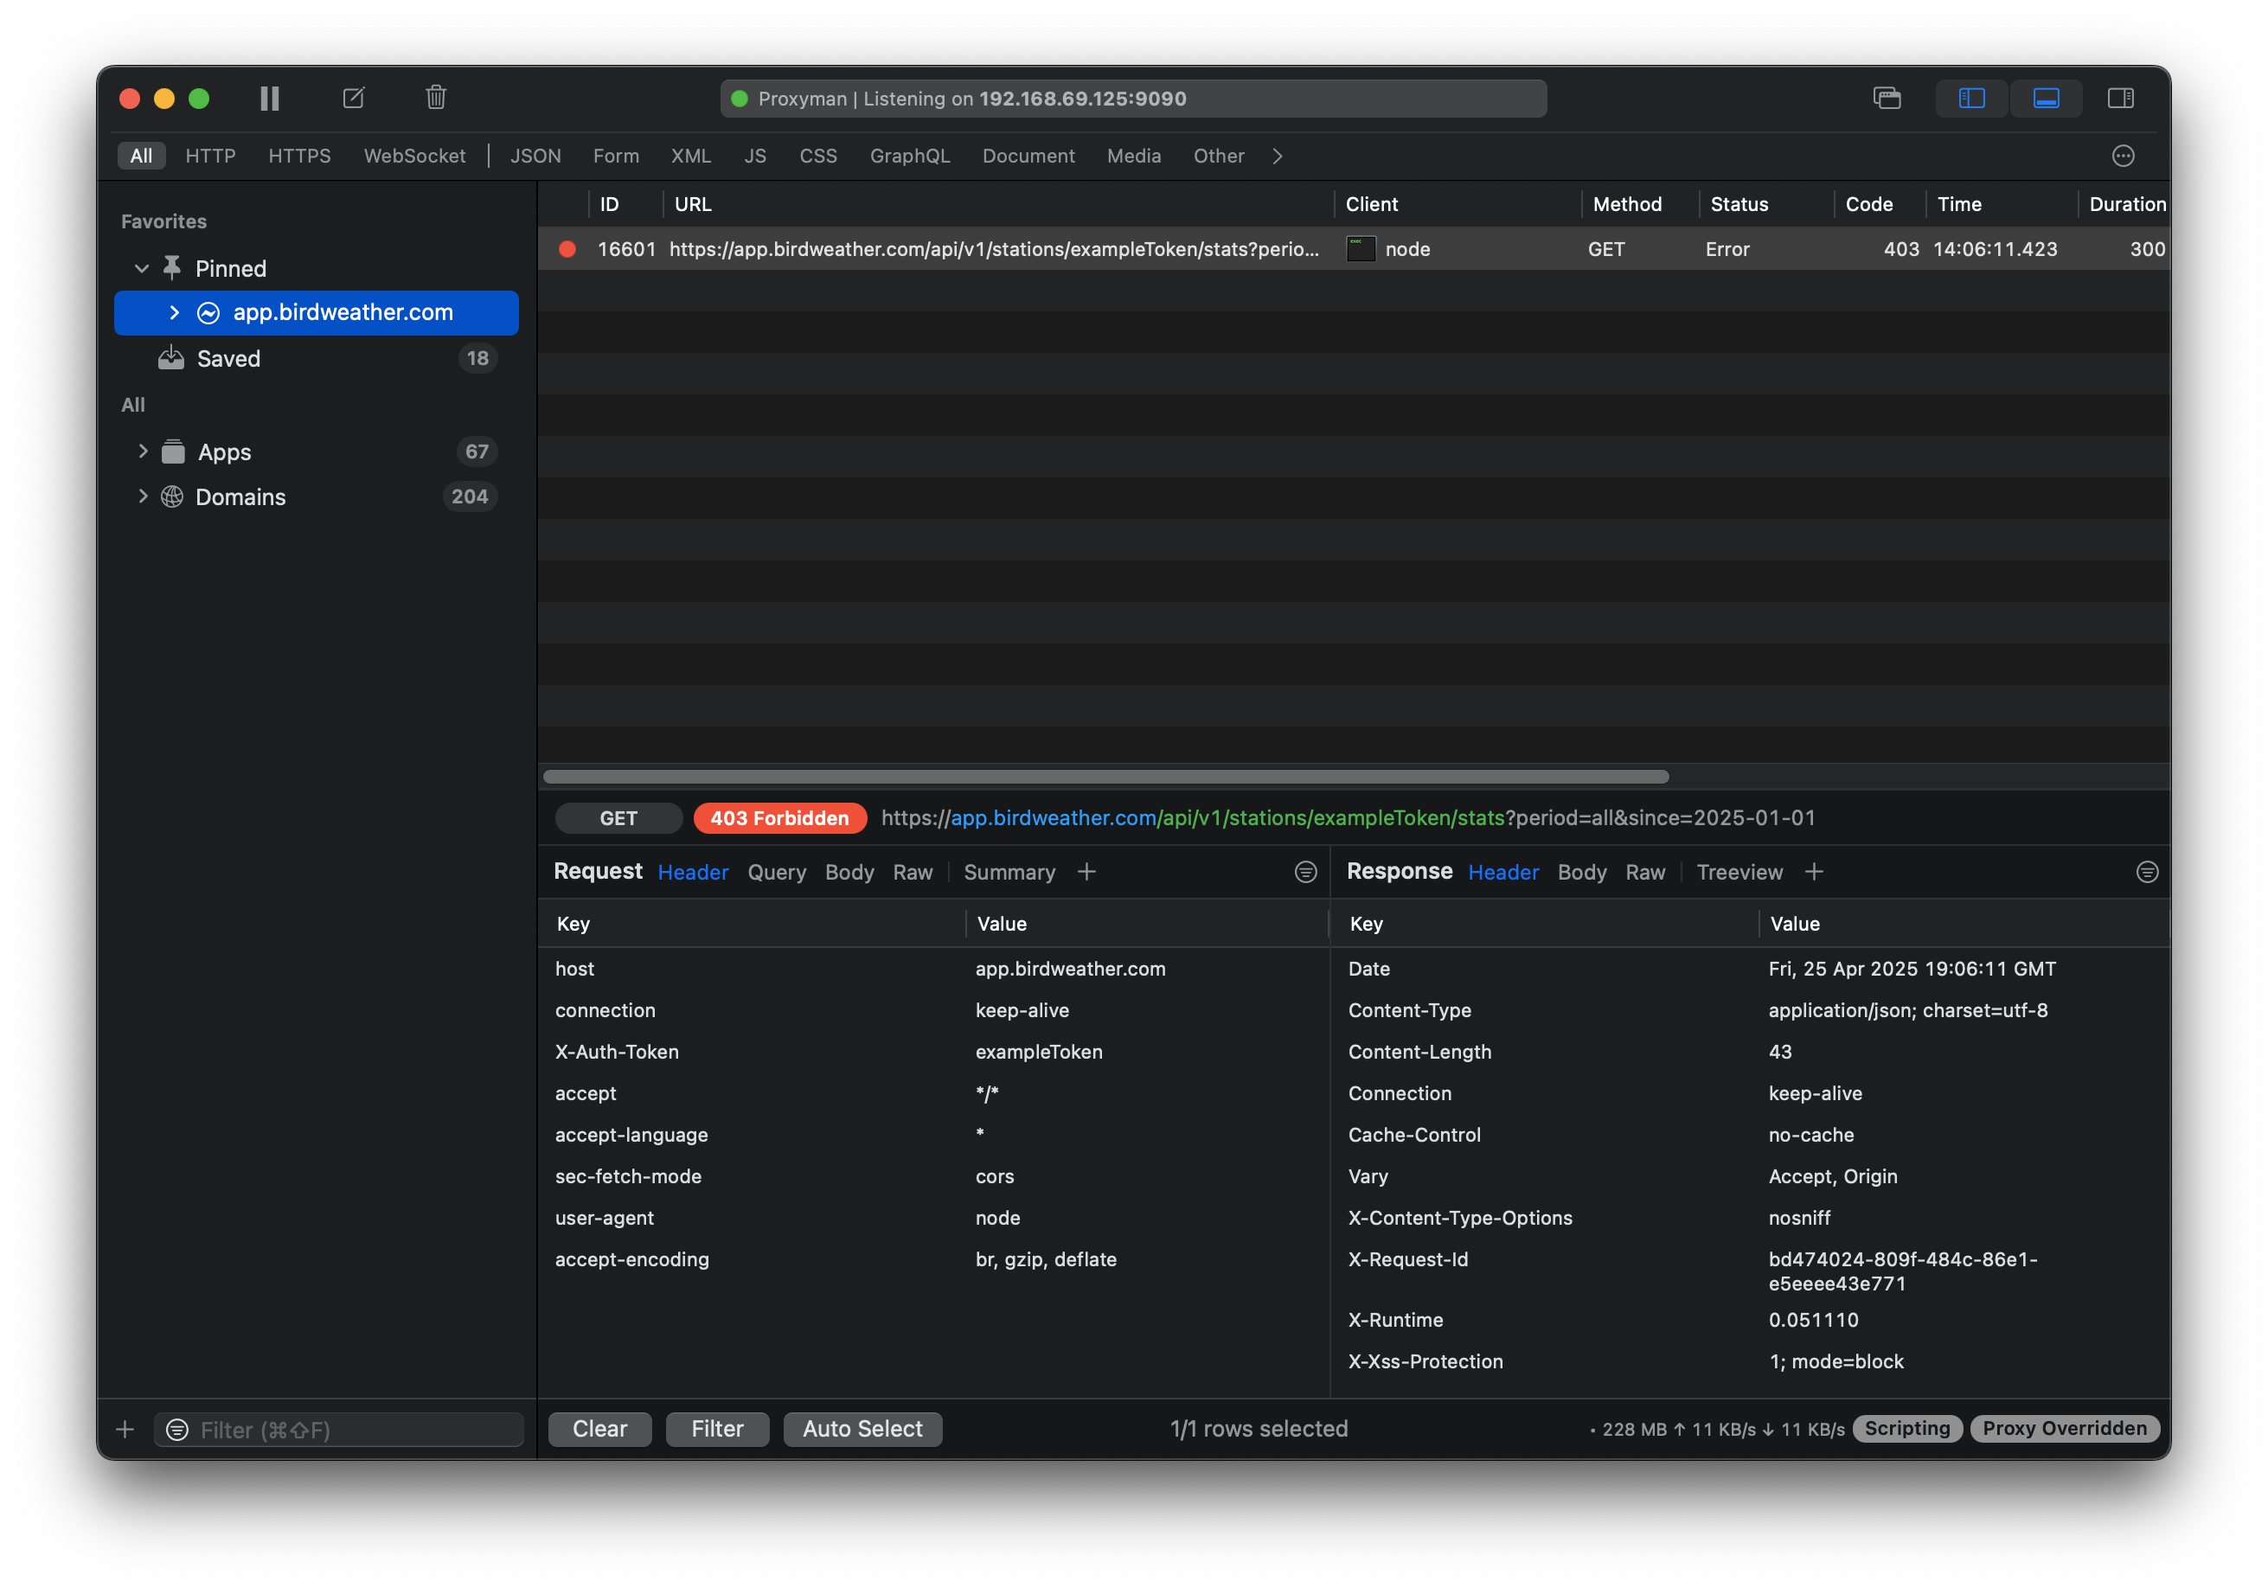Click the Response panel filter icon
The image size is (2268, 1588).
(x=2147, y=872)
